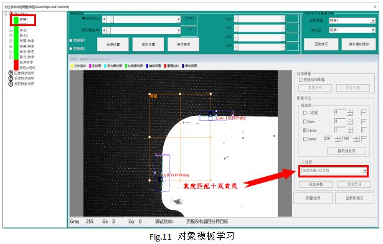Open the 当前通道 combo box
Viewport: 383px width, 244px height.
(x=352, y=21)
